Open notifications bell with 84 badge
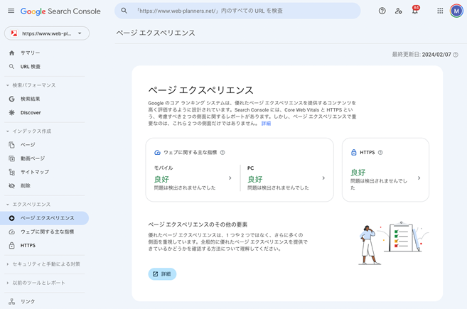This screenshot has width=467, height=309. tap(415, 11)
